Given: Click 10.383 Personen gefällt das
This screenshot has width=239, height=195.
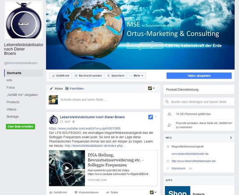Looking at the screenshot, I should pyautogui.click(x=193, y=114).
